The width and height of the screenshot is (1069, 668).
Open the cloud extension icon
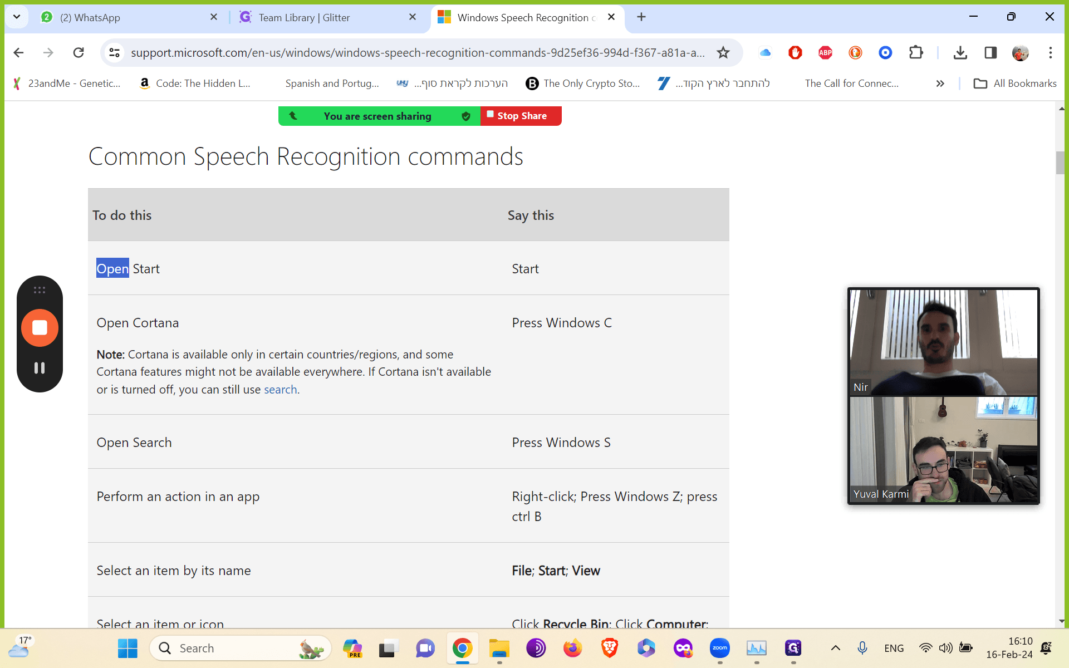(x=765, y=52)
